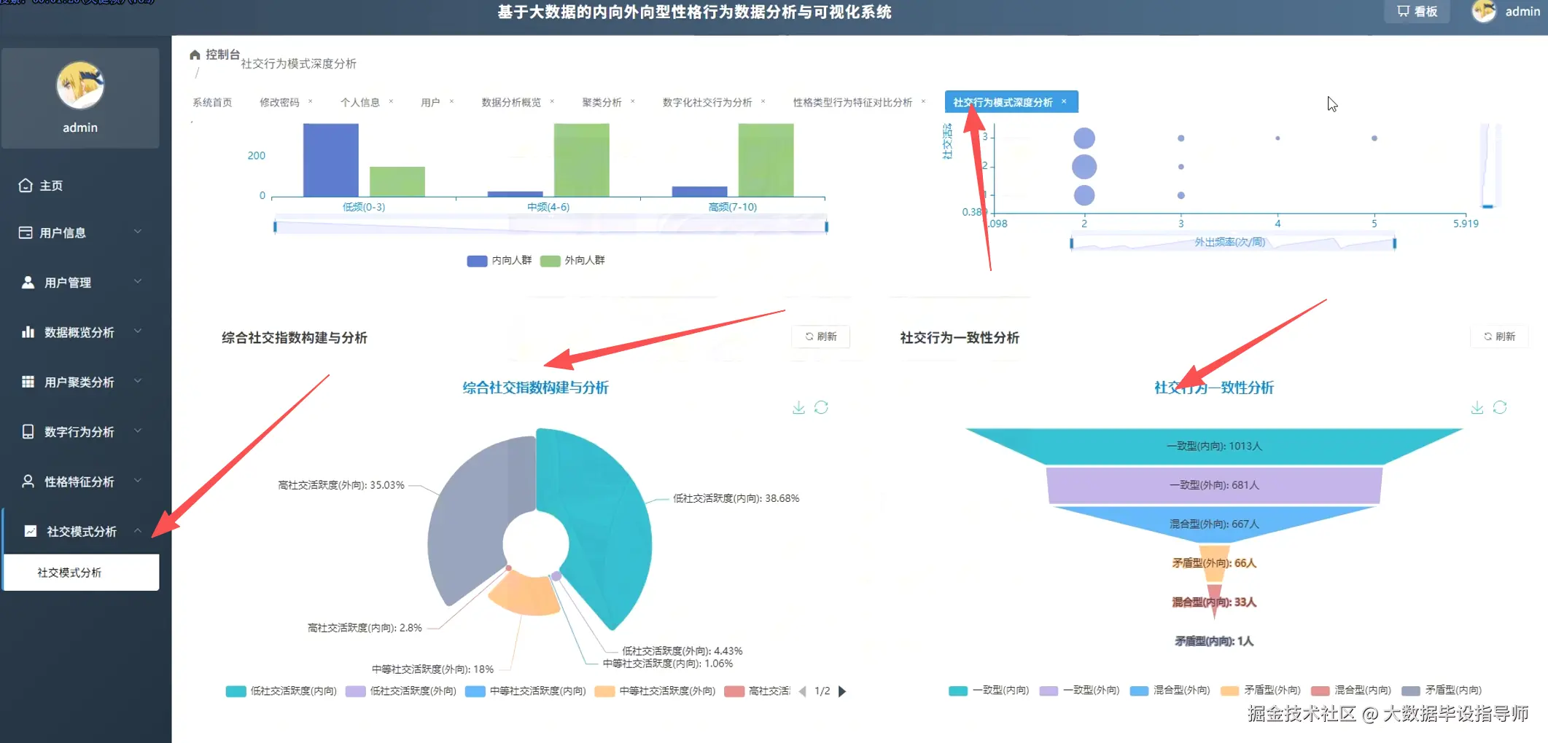Toggle the 内向人群 legend in the bar chart
Image resolution: width=1548 pixels, height=743 pixels.
499,260
